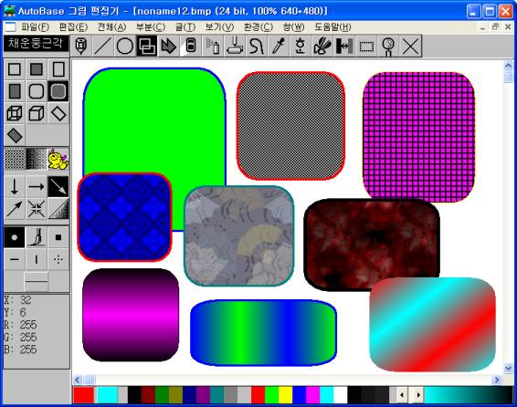This screenshot has height=407, width=517.
Task: Toggle the round brush tip option
Action: tap(15, 237)
